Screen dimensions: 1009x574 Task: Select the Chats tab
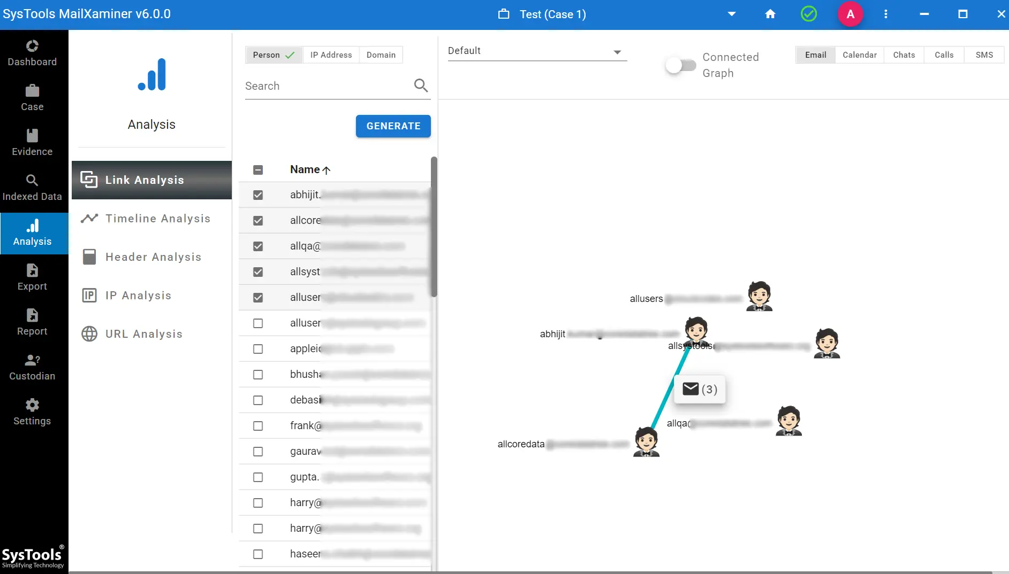tap(904, 55)
